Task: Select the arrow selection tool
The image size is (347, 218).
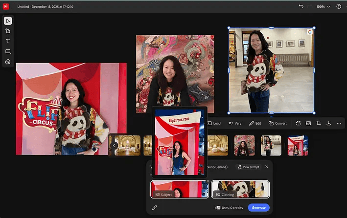Action: click(x=8, y=21)
